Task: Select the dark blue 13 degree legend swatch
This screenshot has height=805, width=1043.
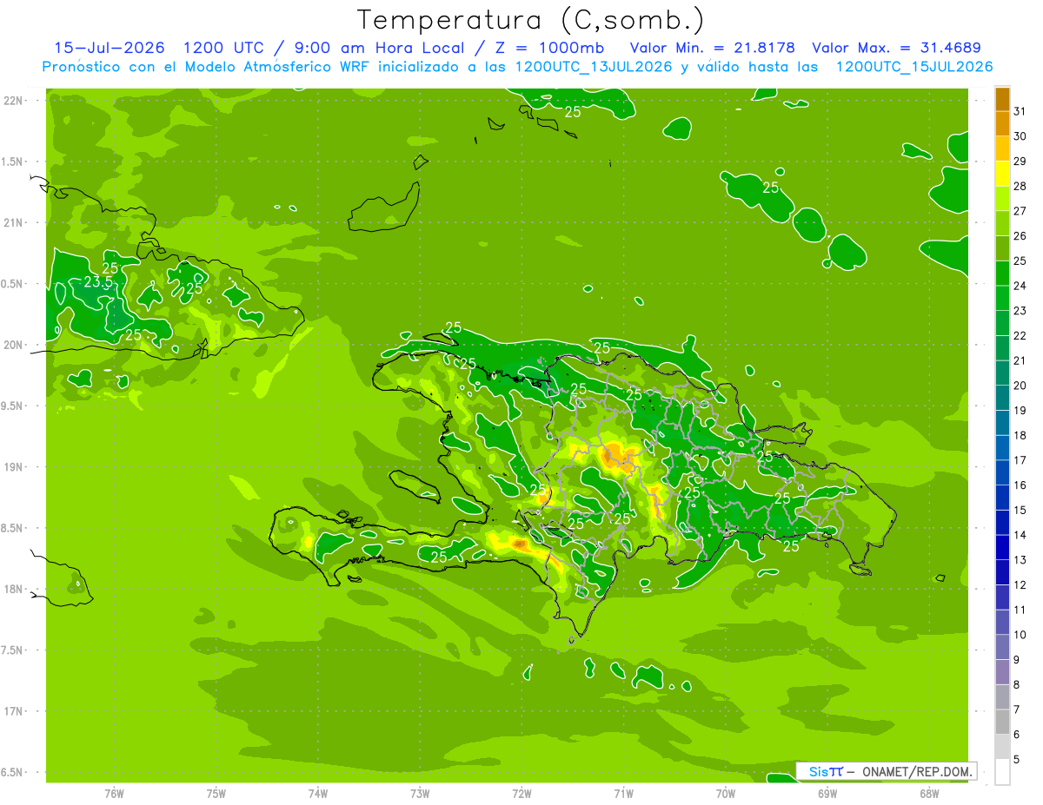Action: [x=1002, y=547]
